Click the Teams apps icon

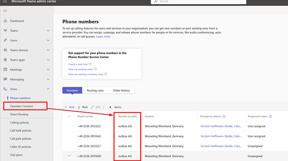point(5,60)
